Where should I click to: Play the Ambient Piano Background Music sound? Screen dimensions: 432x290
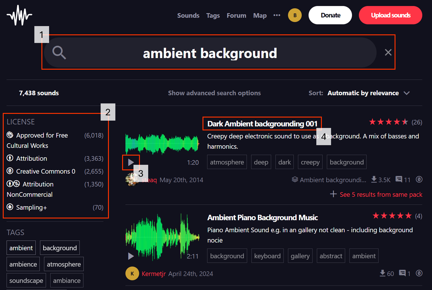click(131, 256)
